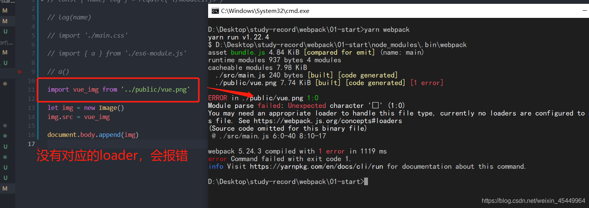This screenshot has height=208, width=589.
Task: Click 'runtime modules 937 bytes 4 modules' line
Action: 275,60
